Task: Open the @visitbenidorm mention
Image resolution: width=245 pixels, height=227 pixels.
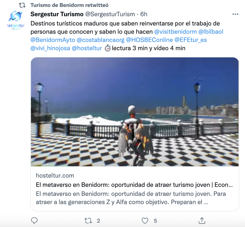Action: click(175, 32)
